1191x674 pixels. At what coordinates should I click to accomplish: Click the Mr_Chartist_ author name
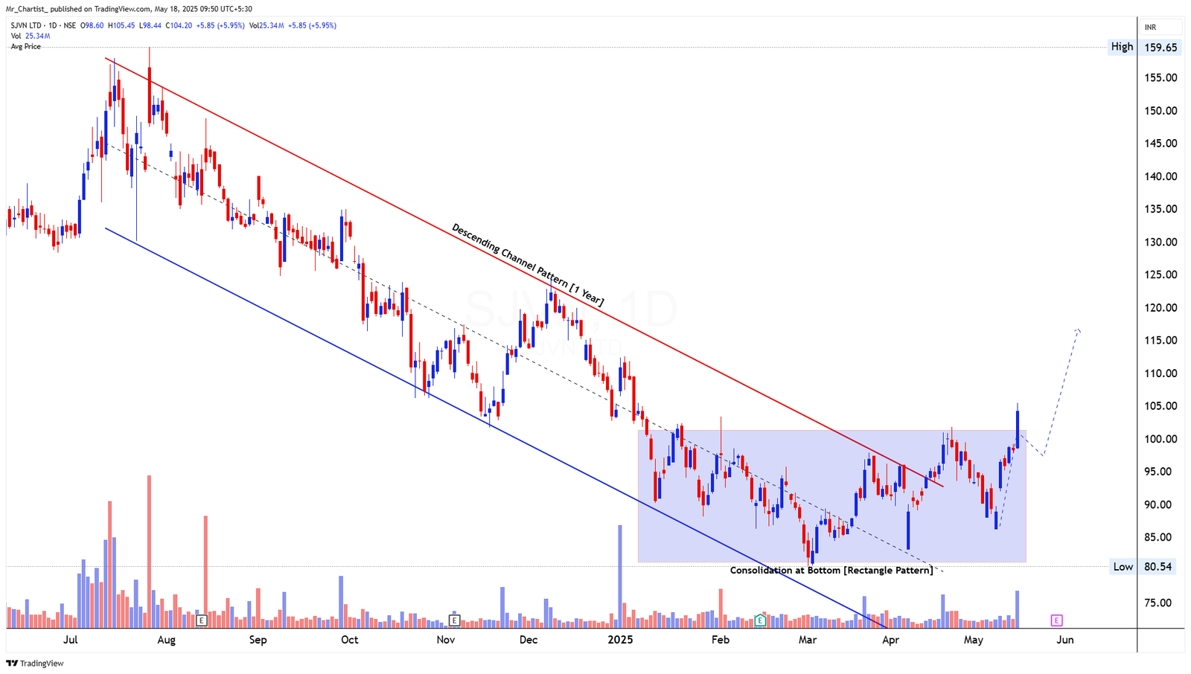tap(29, 10)
